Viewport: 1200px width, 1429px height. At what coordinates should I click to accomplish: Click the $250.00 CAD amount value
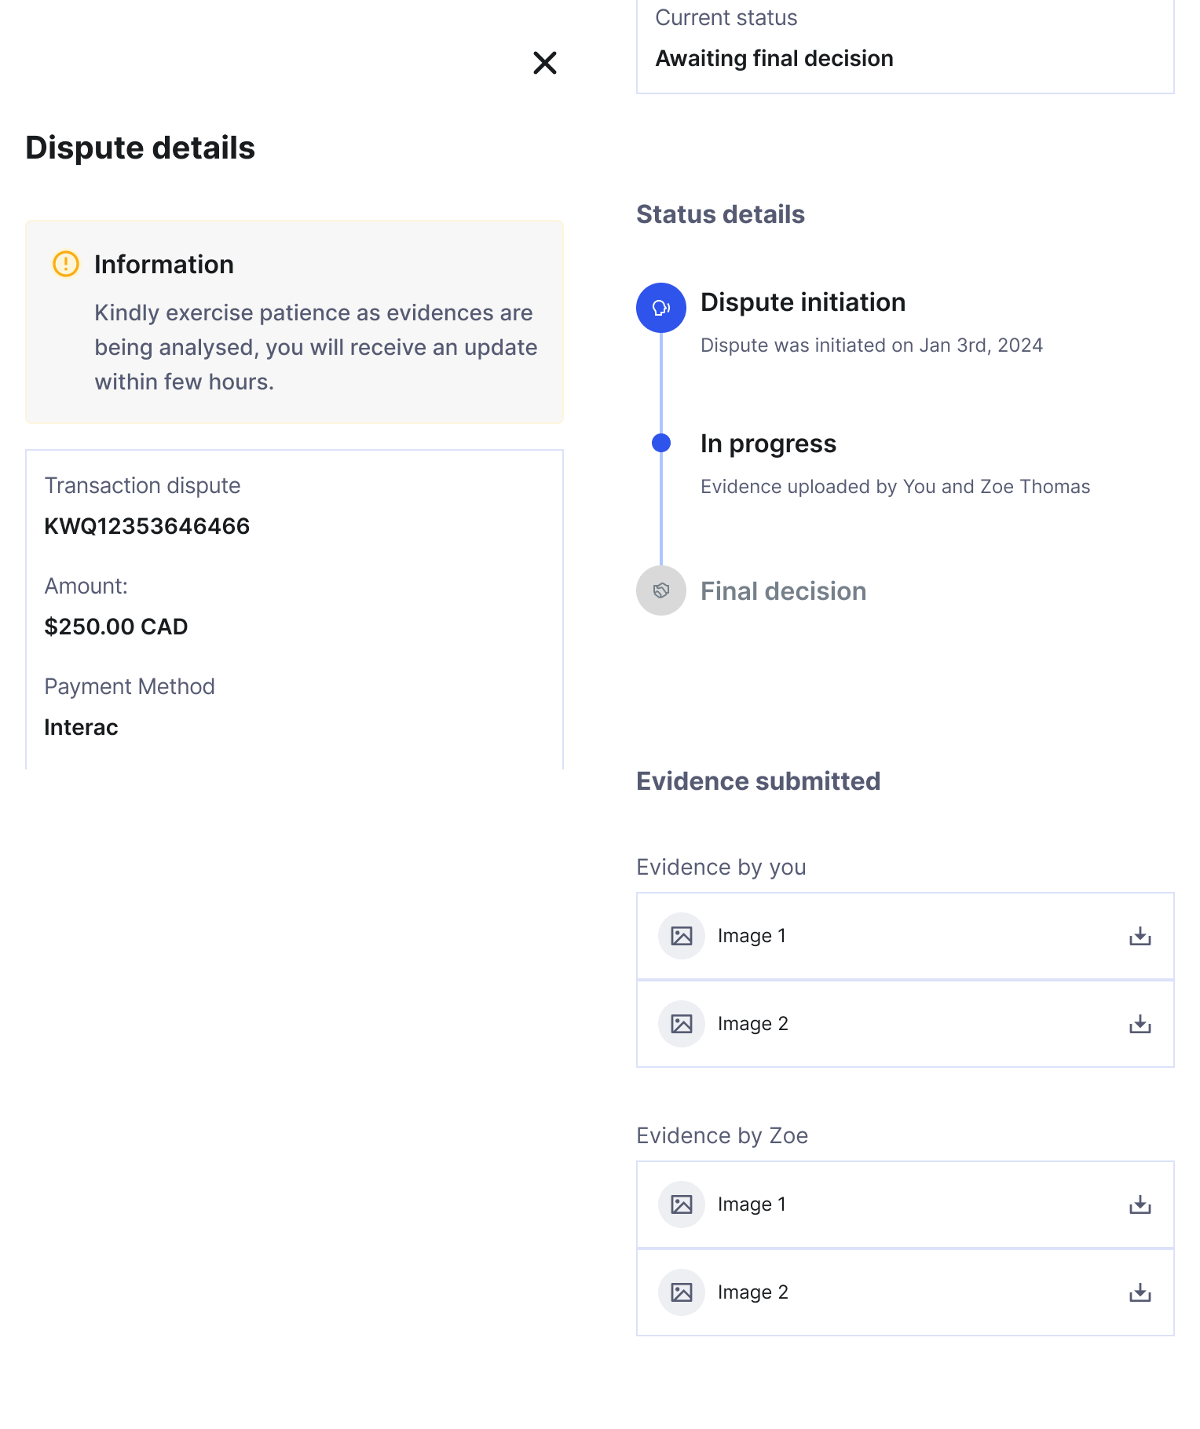click(116, 627)
